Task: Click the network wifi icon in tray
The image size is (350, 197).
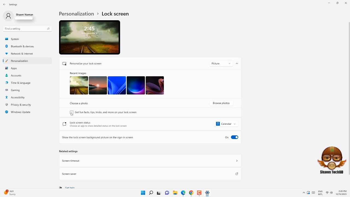Action: point(327,193)
